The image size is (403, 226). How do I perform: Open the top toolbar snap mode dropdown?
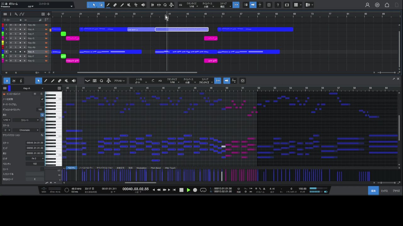tap(224, 5)
